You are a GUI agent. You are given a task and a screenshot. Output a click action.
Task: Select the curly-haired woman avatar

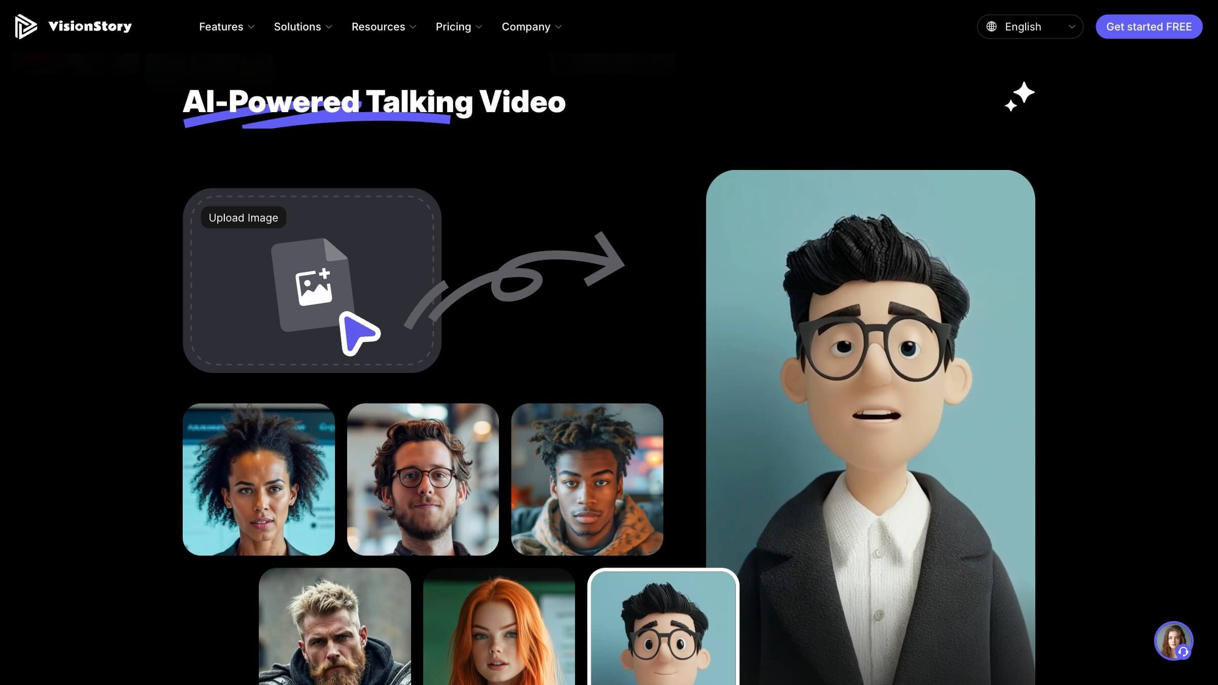click(x=259, y=479)
